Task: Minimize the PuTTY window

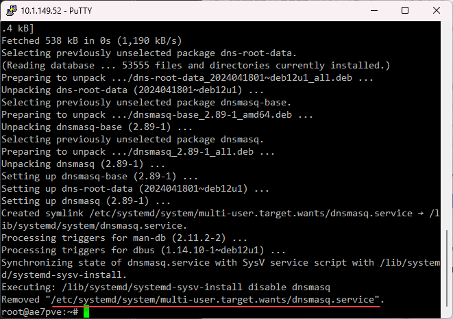Action: 373,10
